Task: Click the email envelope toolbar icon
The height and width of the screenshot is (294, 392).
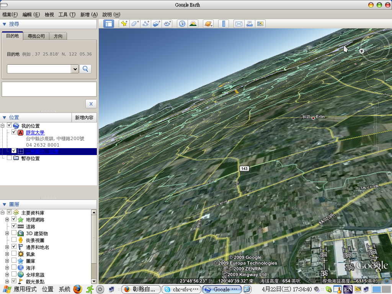Action: pyautogui.click(x=239, y=24)
